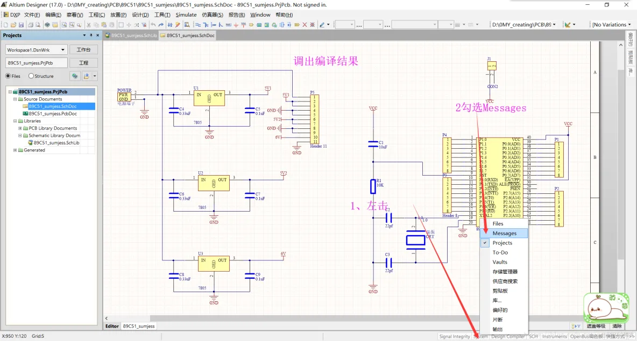Open the pencil drawing tools dropdown arrow
637x341 pixels.
pos(328,25)
